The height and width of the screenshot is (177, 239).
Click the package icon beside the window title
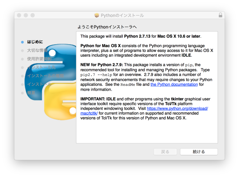(96, 15)
